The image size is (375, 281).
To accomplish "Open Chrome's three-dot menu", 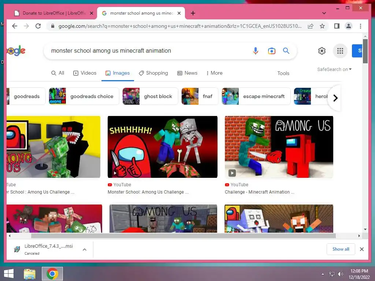I will (x=360, y=26).
